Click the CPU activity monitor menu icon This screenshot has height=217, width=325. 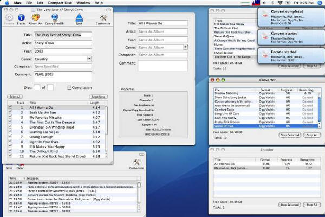(256, 3)
